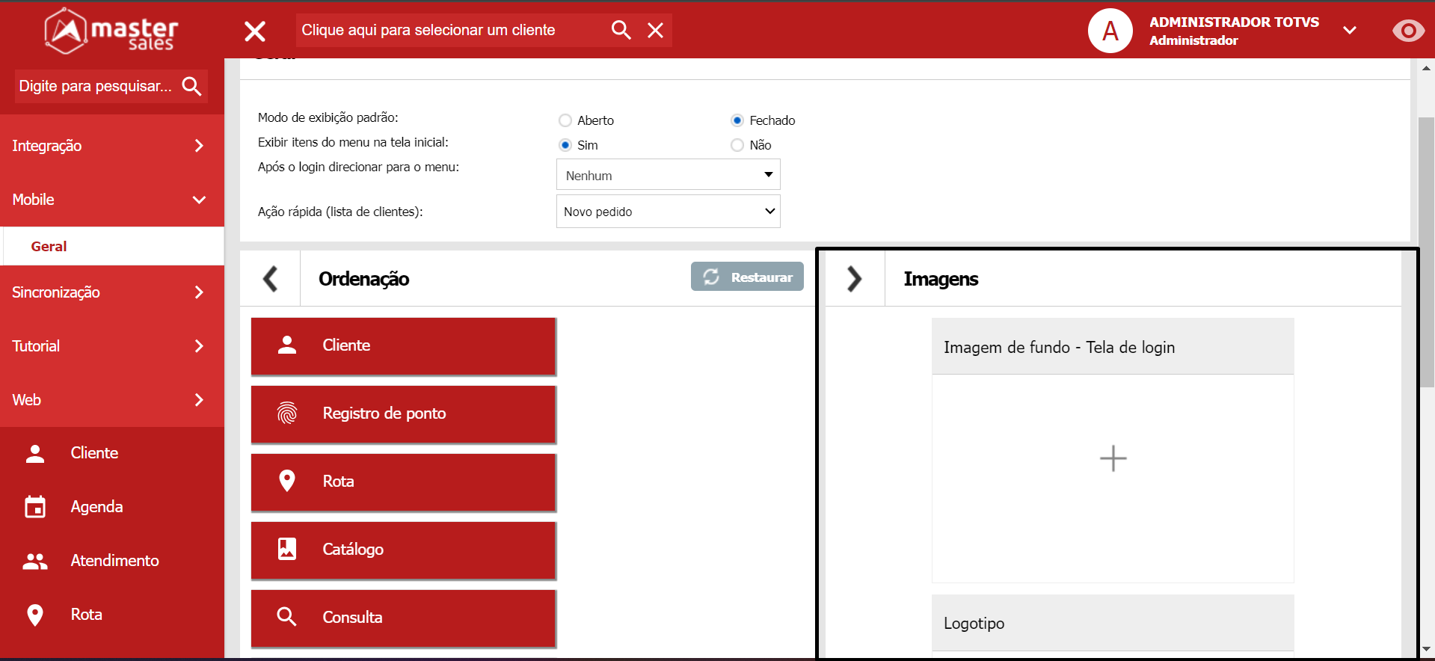
Task: Click the refresh icon on the Restaurar button
Action: click(711, 277)
